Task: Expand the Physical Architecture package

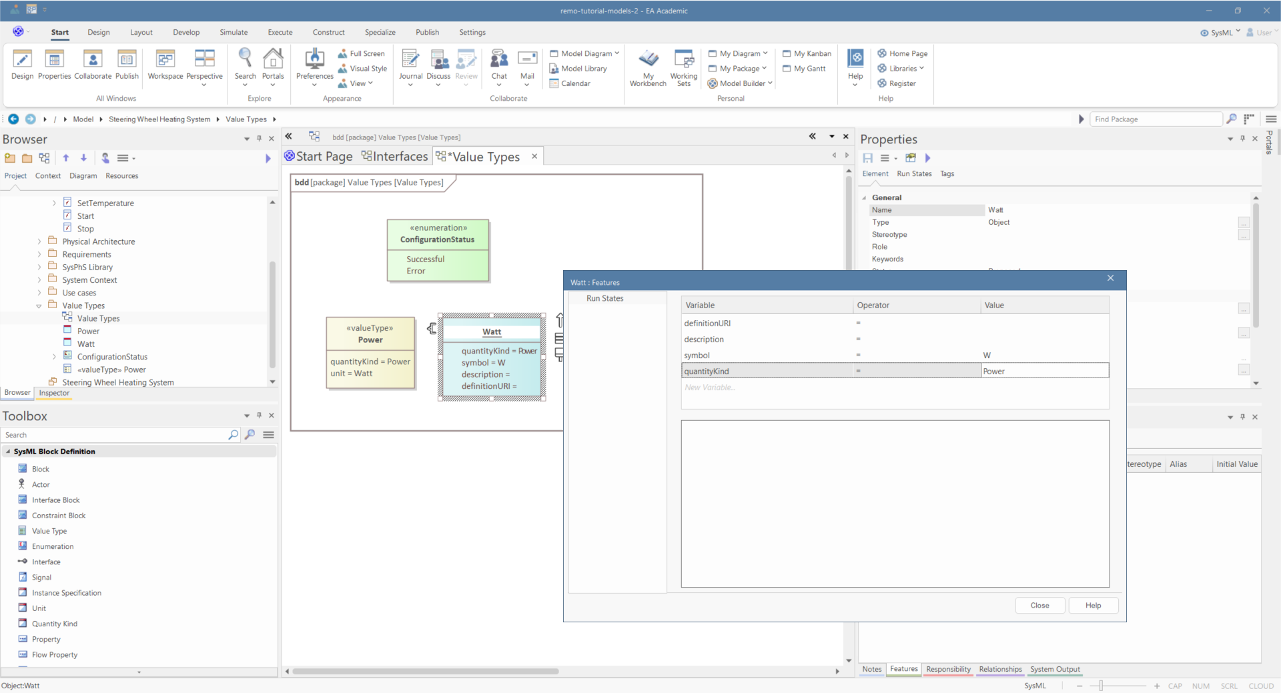Action: pyautogui.click(x=39, y=242)
